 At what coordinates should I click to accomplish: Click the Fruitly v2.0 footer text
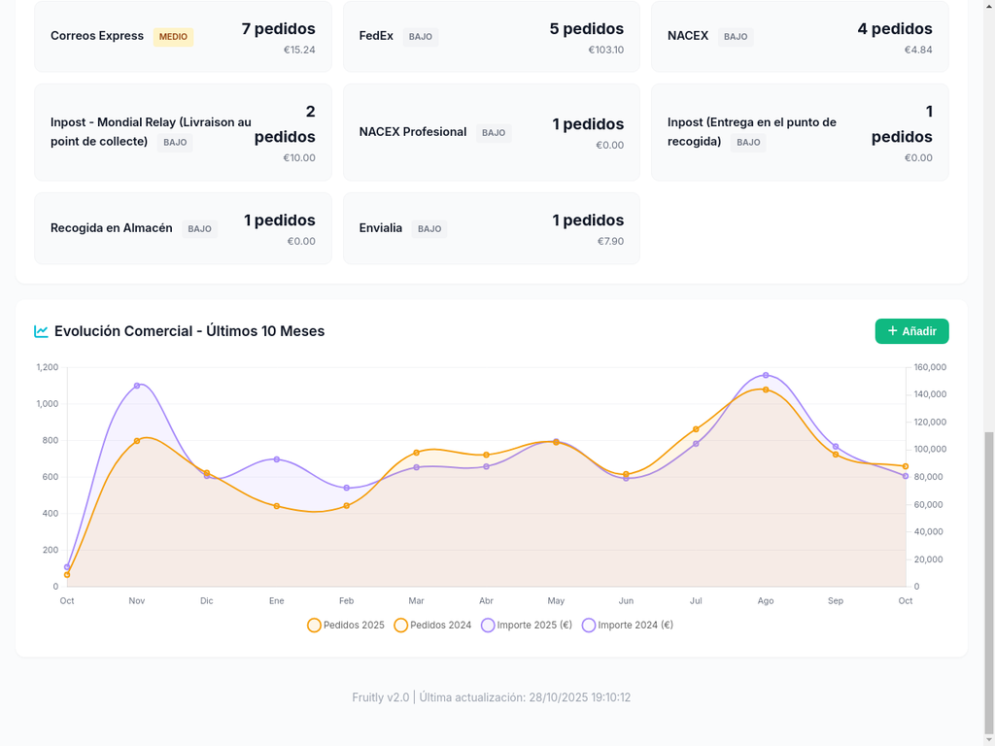click(x=380, y=697)
